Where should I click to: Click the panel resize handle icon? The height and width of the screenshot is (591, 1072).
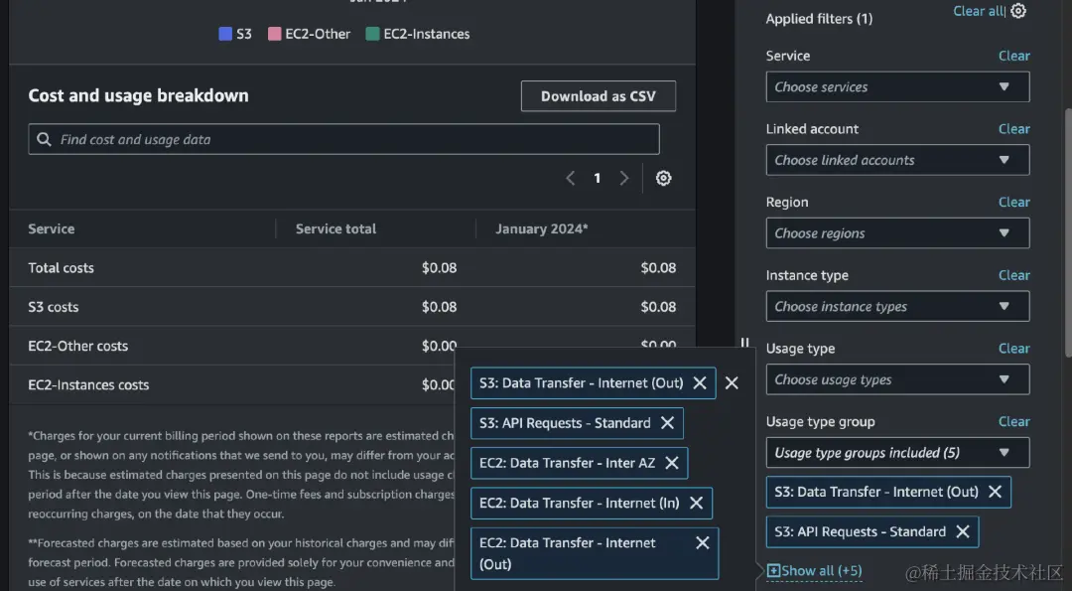(744, 342)
